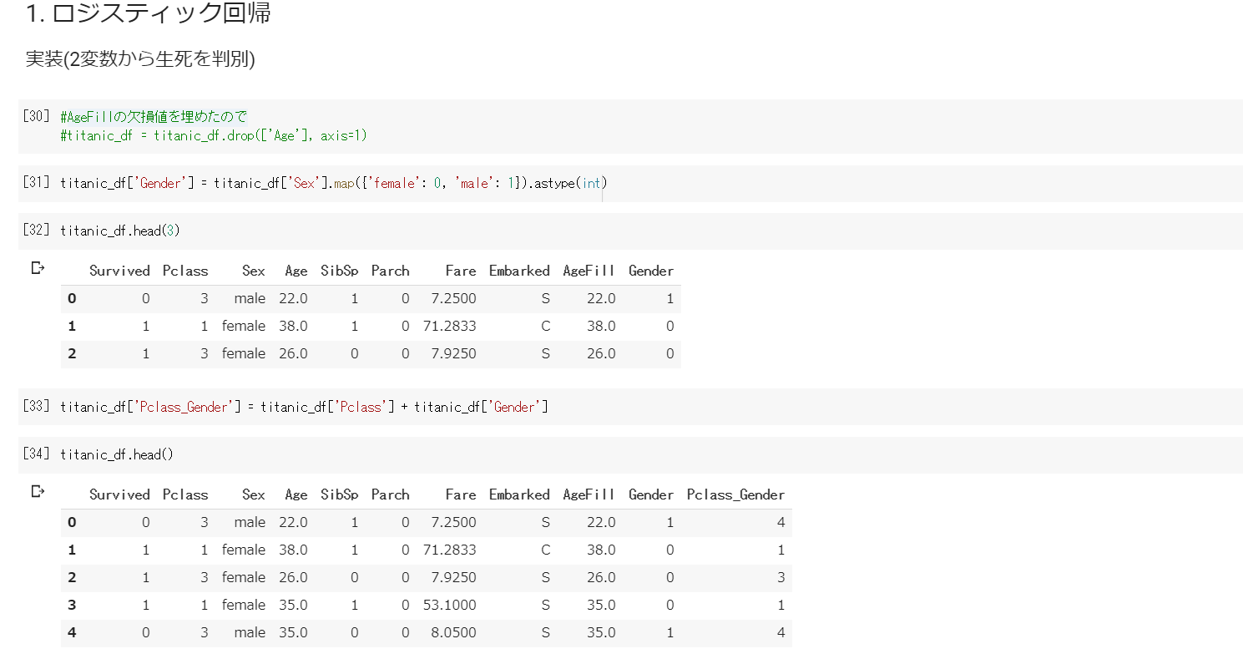Image resolution: width=1243 pixels, height=649 pixels.
Task: Click row index 4 in the second table
Action: click(x=72, y=632)
